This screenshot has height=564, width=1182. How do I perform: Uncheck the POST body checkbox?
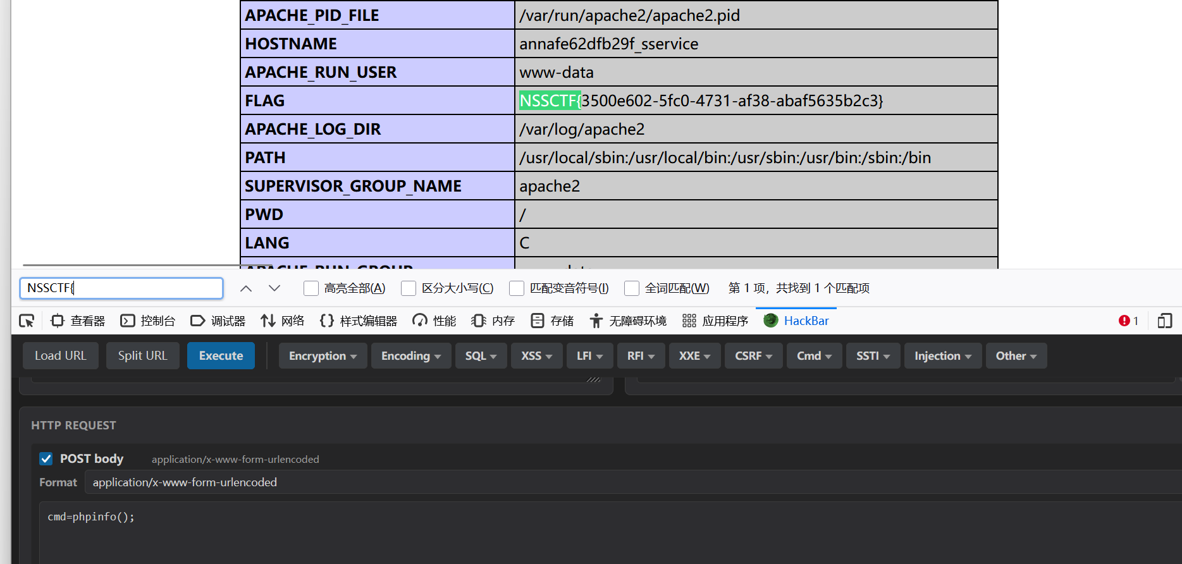pos(46,459)
